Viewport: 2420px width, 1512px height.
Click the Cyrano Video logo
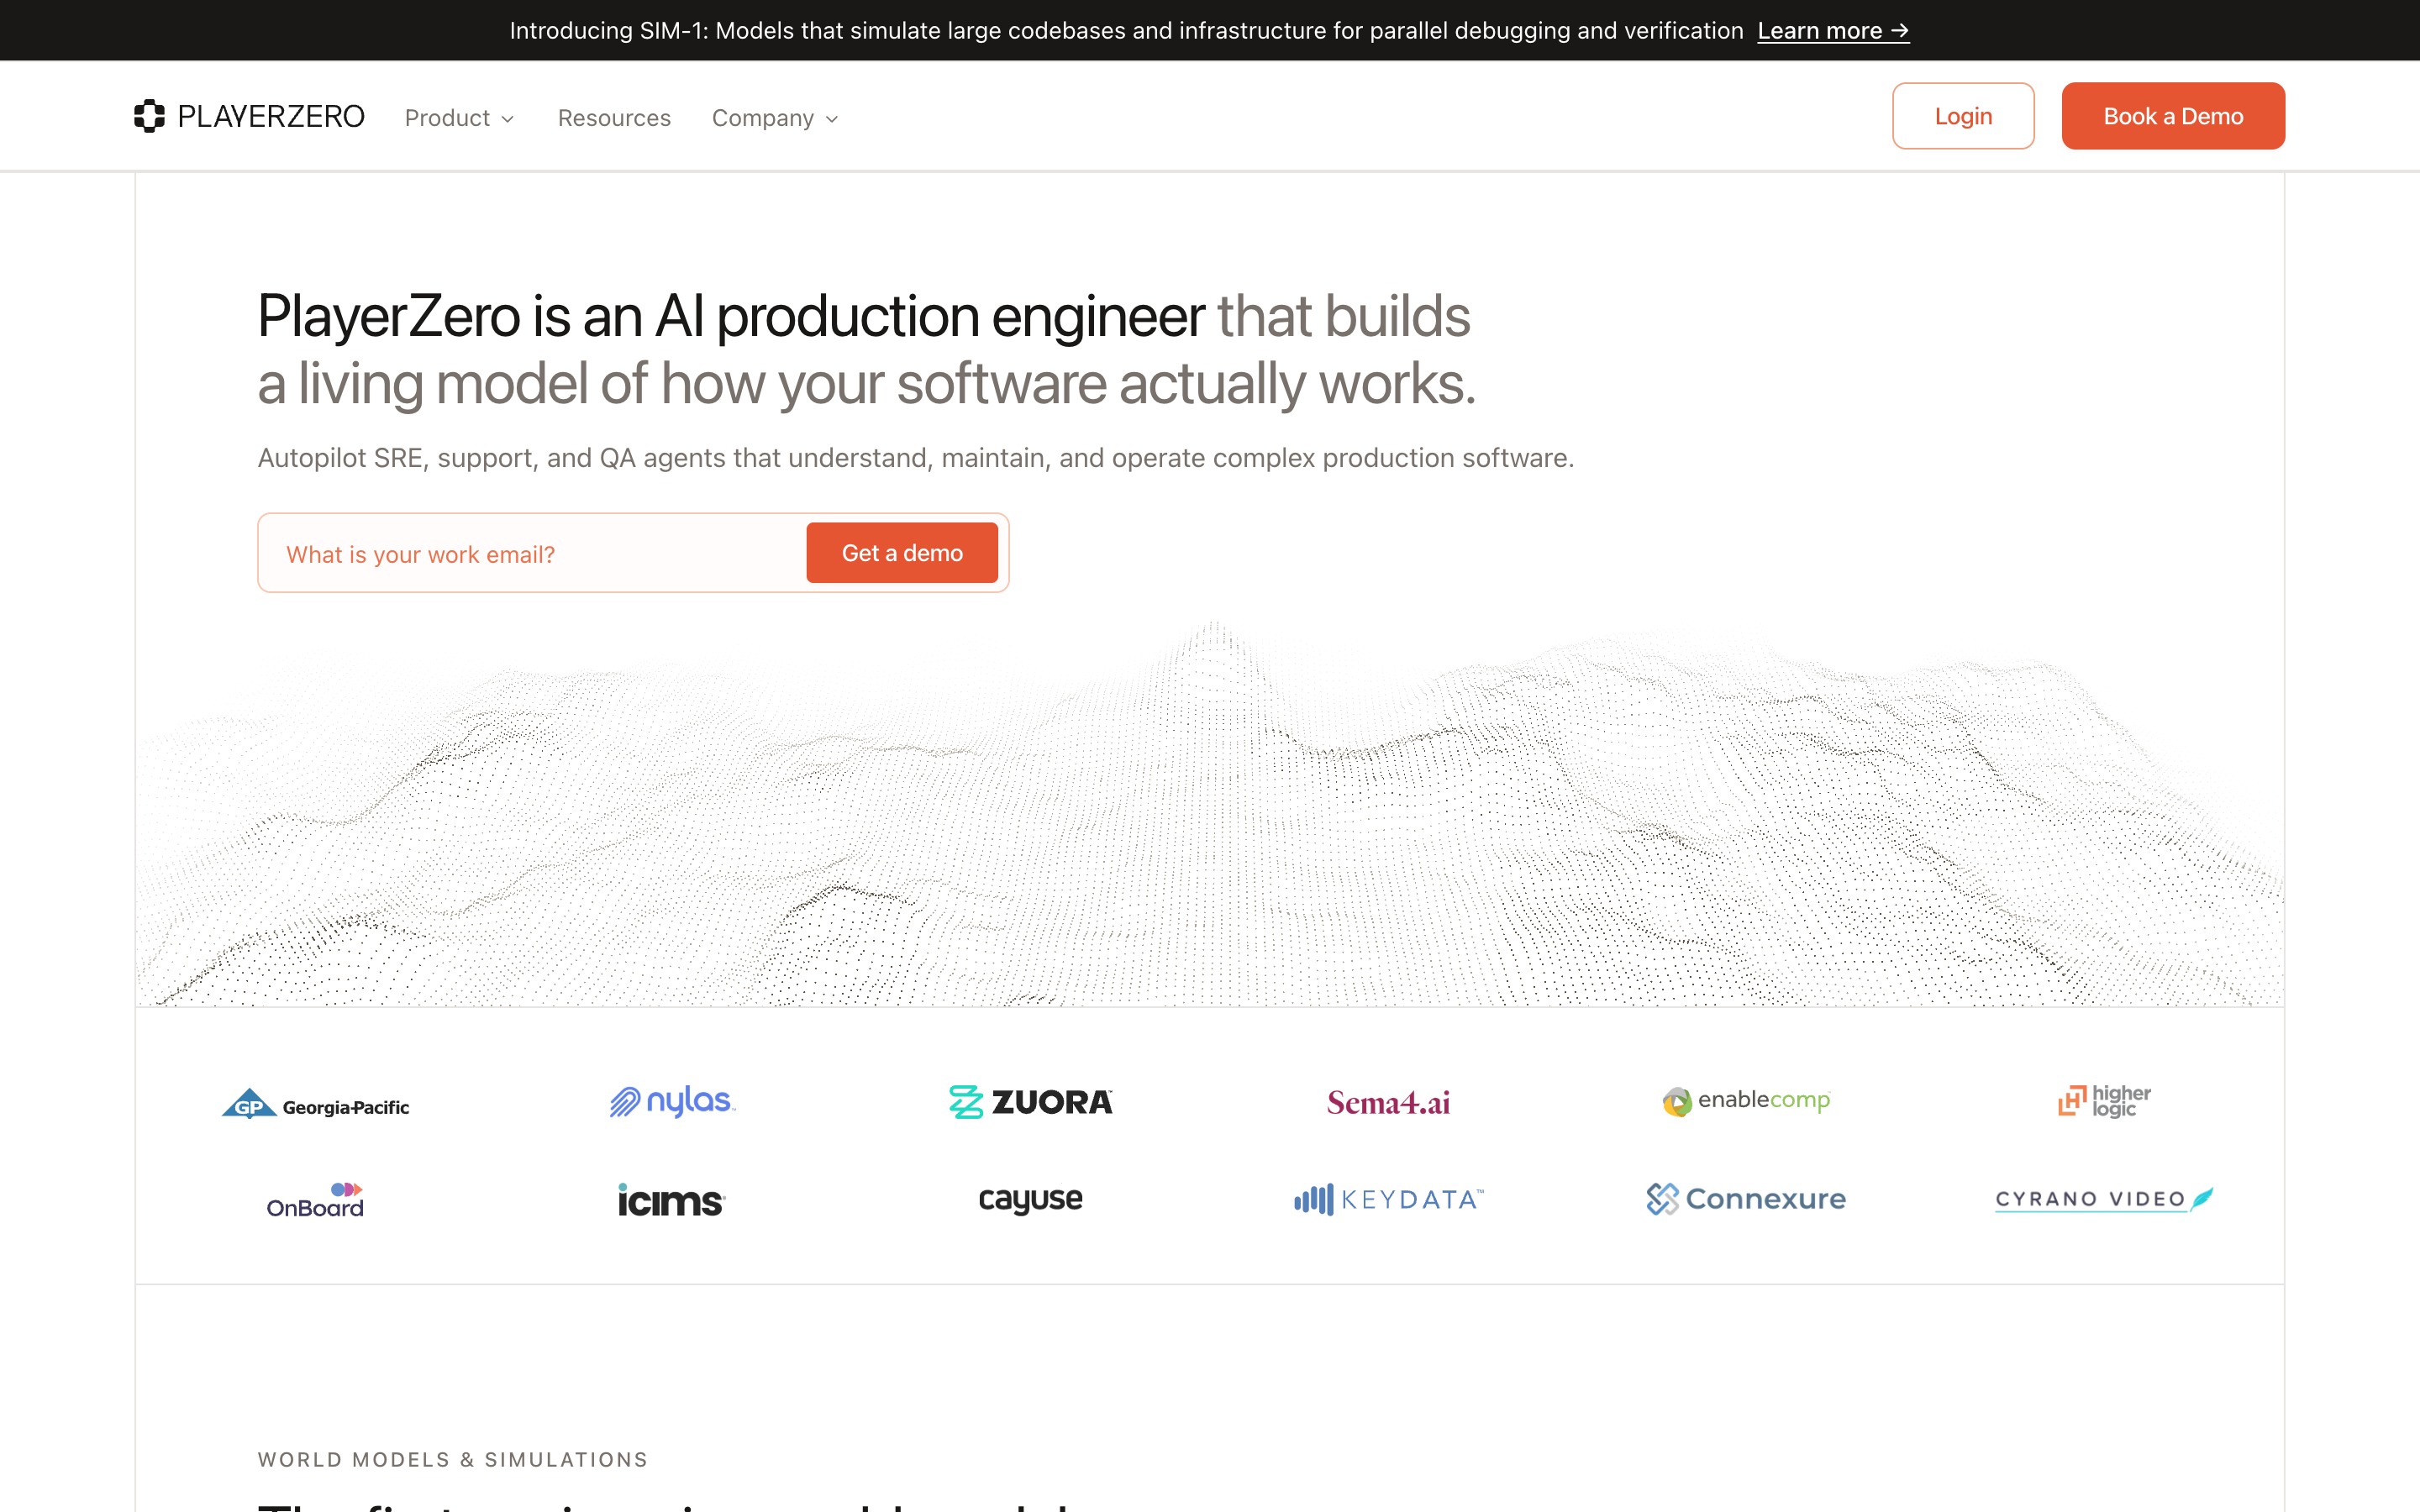pyautogui.click(x=2104, y=1199)
